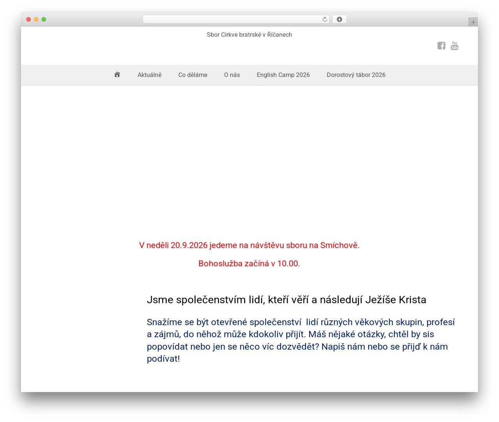Click the heading Jsme společenstvím lidí
The image size is (499, 422).
(287, 300)
